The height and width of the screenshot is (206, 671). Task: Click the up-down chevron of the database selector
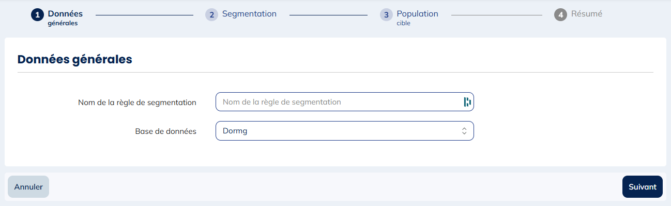(464, 131)
